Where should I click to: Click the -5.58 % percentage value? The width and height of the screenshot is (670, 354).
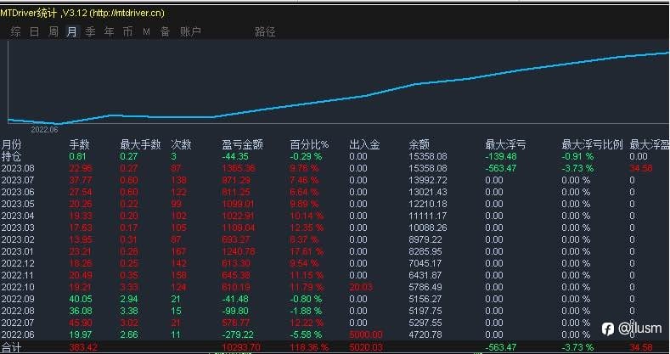tap(306, 334)
